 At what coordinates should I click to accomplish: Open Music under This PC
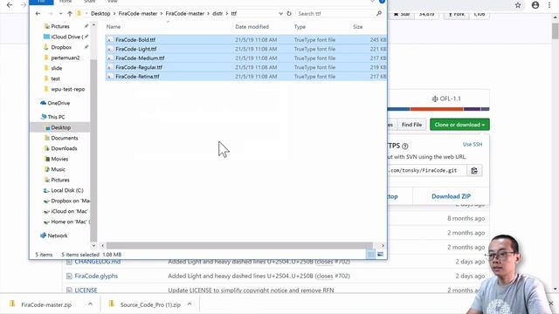[x=58, y=169]
